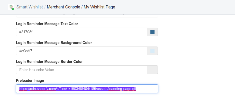Place cursor after loadding-page.gif in the URL
Screen dimensions: 235x111
pos(136,89)
